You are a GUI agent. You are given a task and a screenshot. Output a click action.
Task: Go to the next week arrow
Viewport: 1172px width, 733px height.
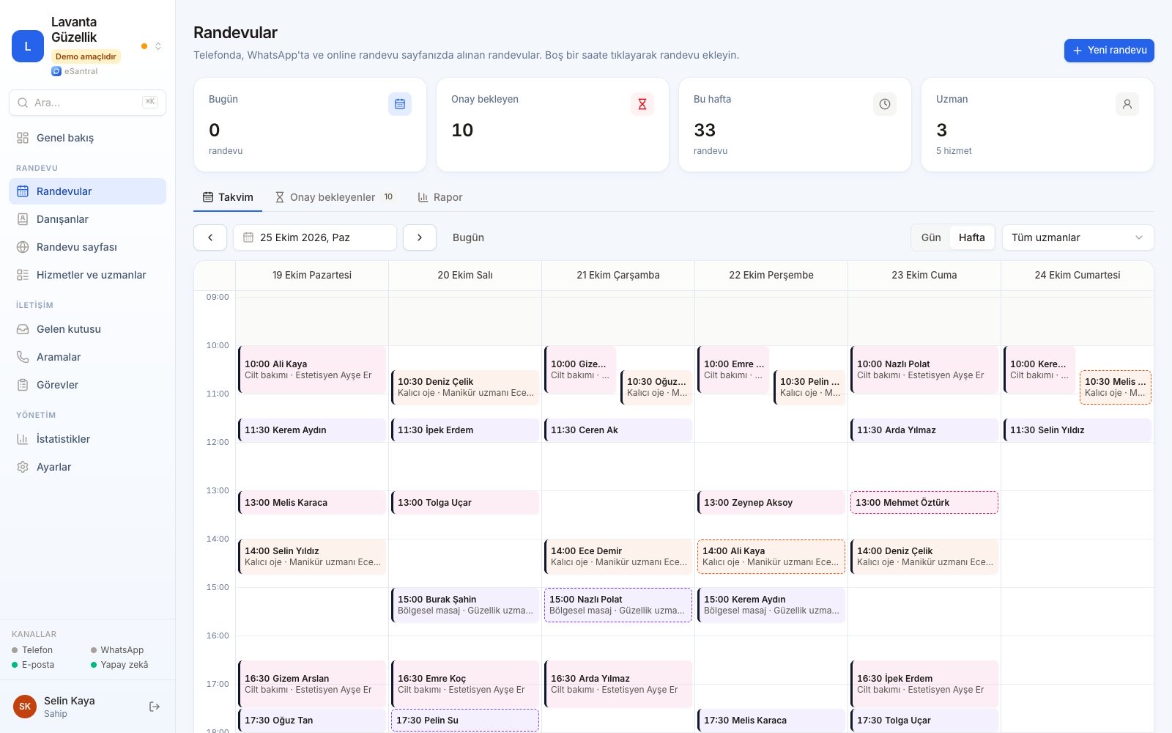420,237
